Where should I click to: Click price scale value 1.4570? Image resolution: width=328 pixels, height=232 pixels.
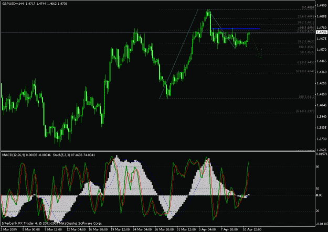(322, 50)
